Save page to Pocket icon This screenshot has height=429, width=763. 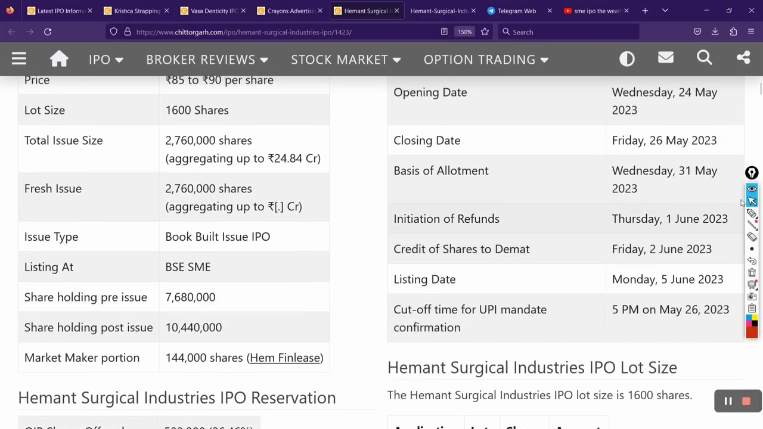click(x=697, y=32)
